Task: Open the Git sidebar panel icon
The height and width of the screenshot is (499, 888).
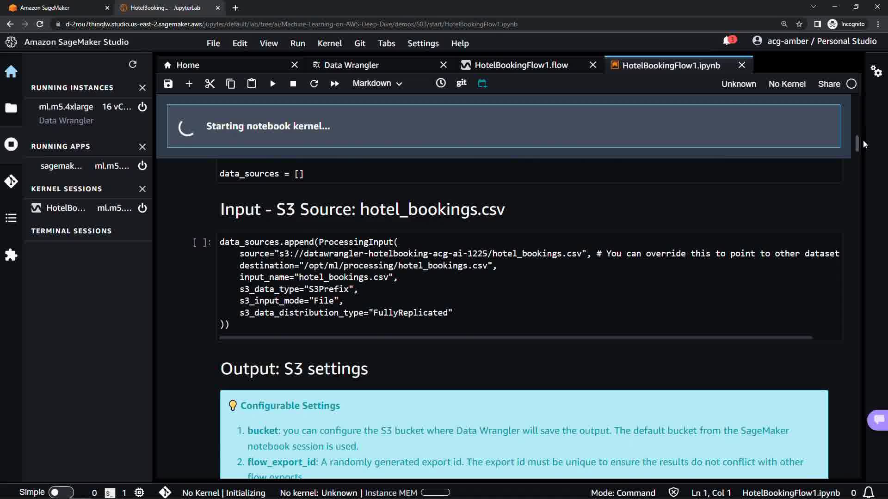Action: [11, 181]
